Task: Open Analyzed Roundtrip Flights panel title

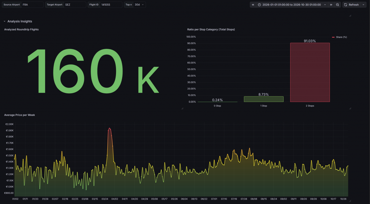Action: coord(21,29)
